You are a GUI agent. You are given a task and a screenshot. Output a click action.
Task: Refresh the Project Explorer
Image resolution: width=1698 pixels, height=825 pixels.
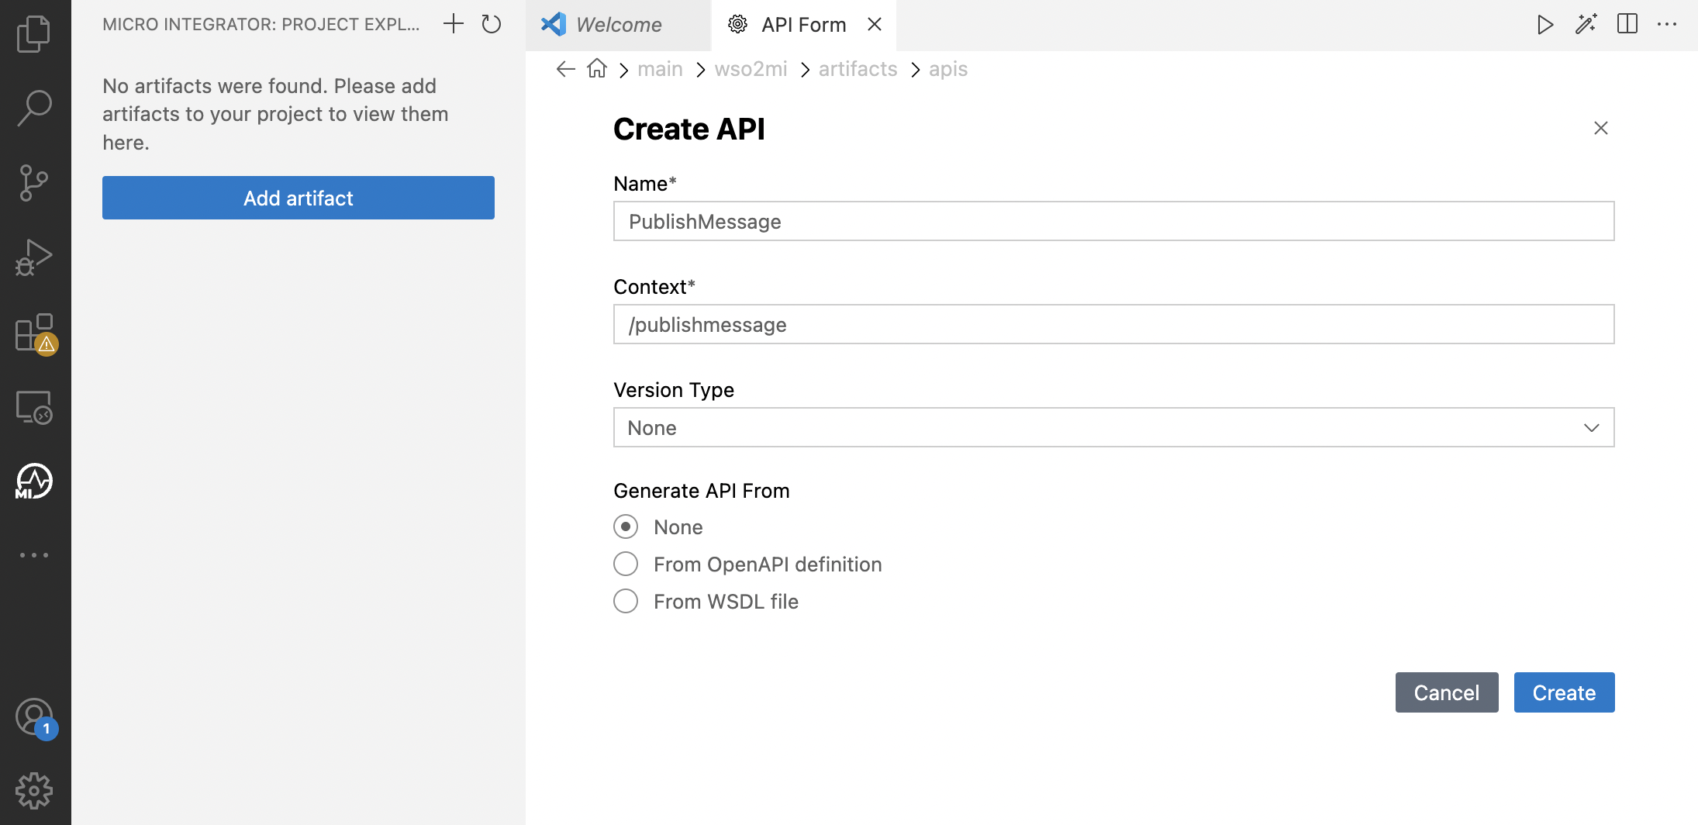[x=492, y=24]
